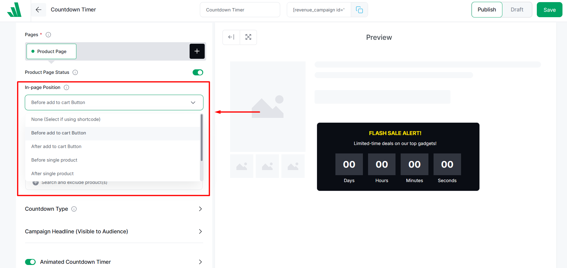This screenshot has width=567, height=268.
Task: Click the second small thumbnail in preview
Action: click(267, 166)
